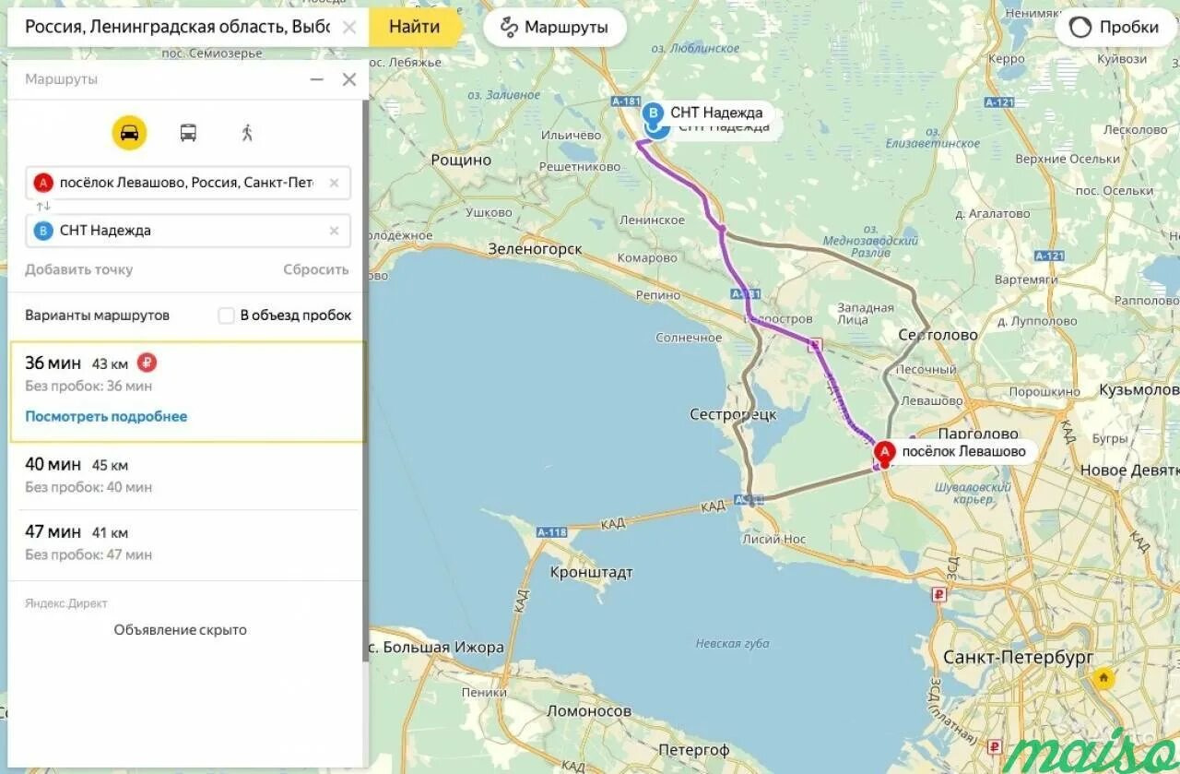Click yellow home marker in Санкт-Петербург
The height and width of the screenshot is (774, 1180).
point(1103,680)
